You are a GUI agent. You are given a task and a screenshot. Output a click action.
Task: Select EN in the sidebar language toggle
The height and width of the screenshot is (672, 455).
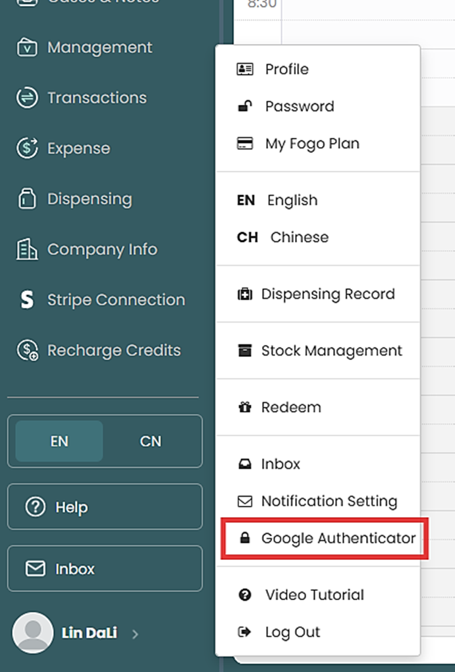coord(59,441)
